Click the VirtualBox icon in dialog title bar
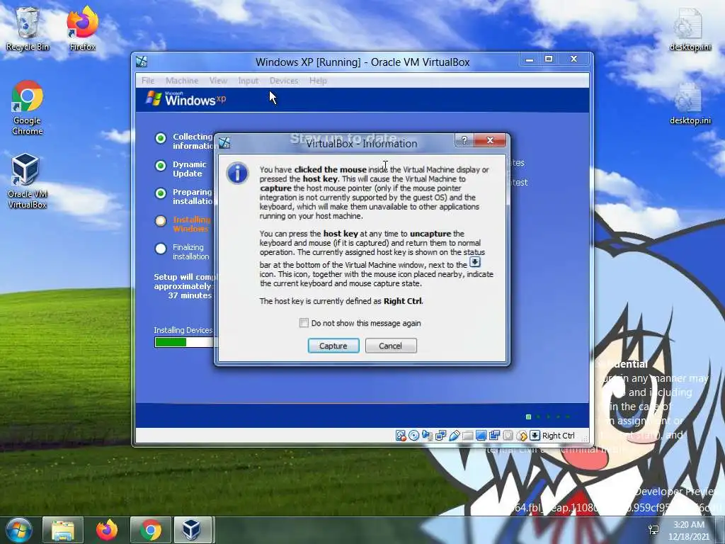Viewport: 725px width, 544px height. coord(224,143)
